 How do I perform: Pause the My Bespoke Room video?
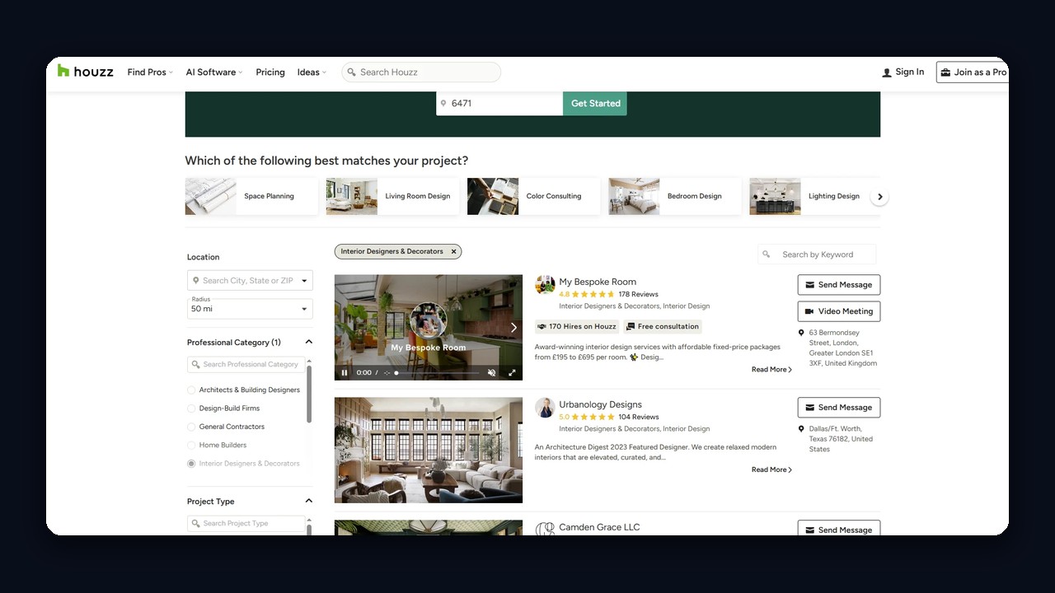[345, 372]
